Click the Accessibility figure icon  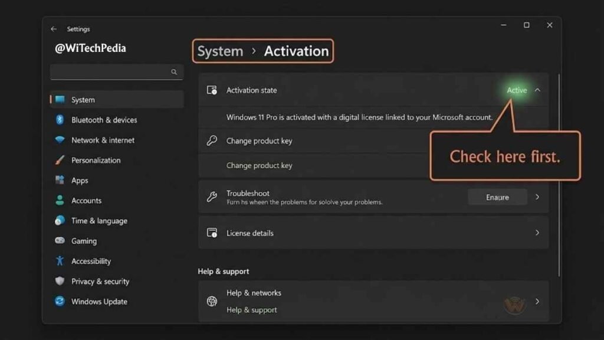(60, 261)
